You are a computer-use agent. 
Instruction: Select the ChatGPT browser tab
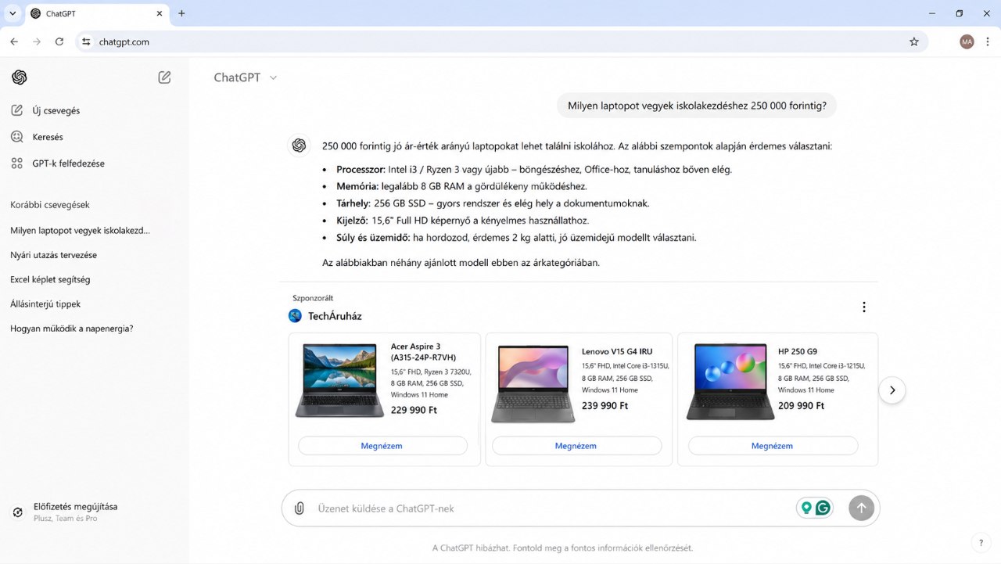(96, 14)
